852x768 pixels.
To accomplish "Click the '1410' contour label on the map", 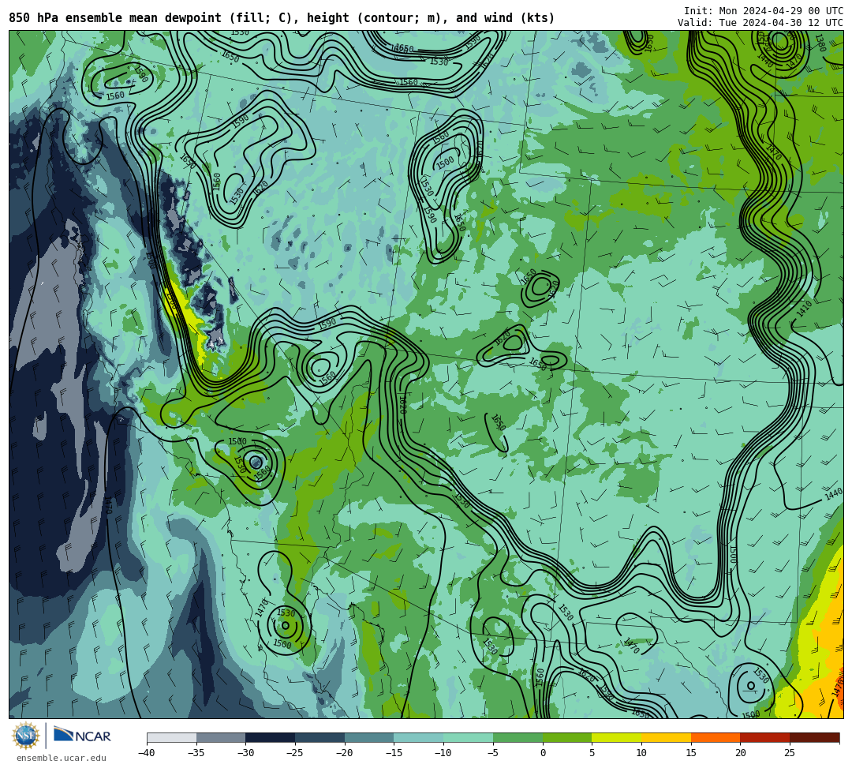I will point(804,309).
